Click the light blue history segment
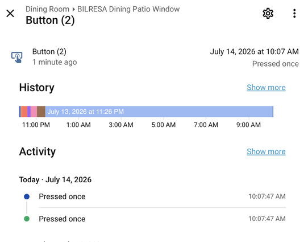Screen dimensions: 308x242 [x=159, y=112]
